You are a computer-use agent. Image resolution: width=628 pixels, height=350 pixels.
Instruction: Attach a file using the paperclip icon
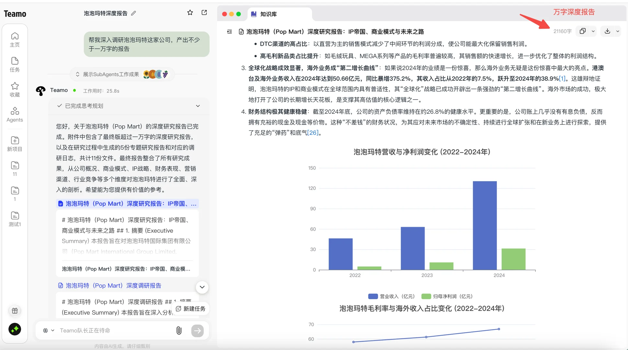[179, 330]
